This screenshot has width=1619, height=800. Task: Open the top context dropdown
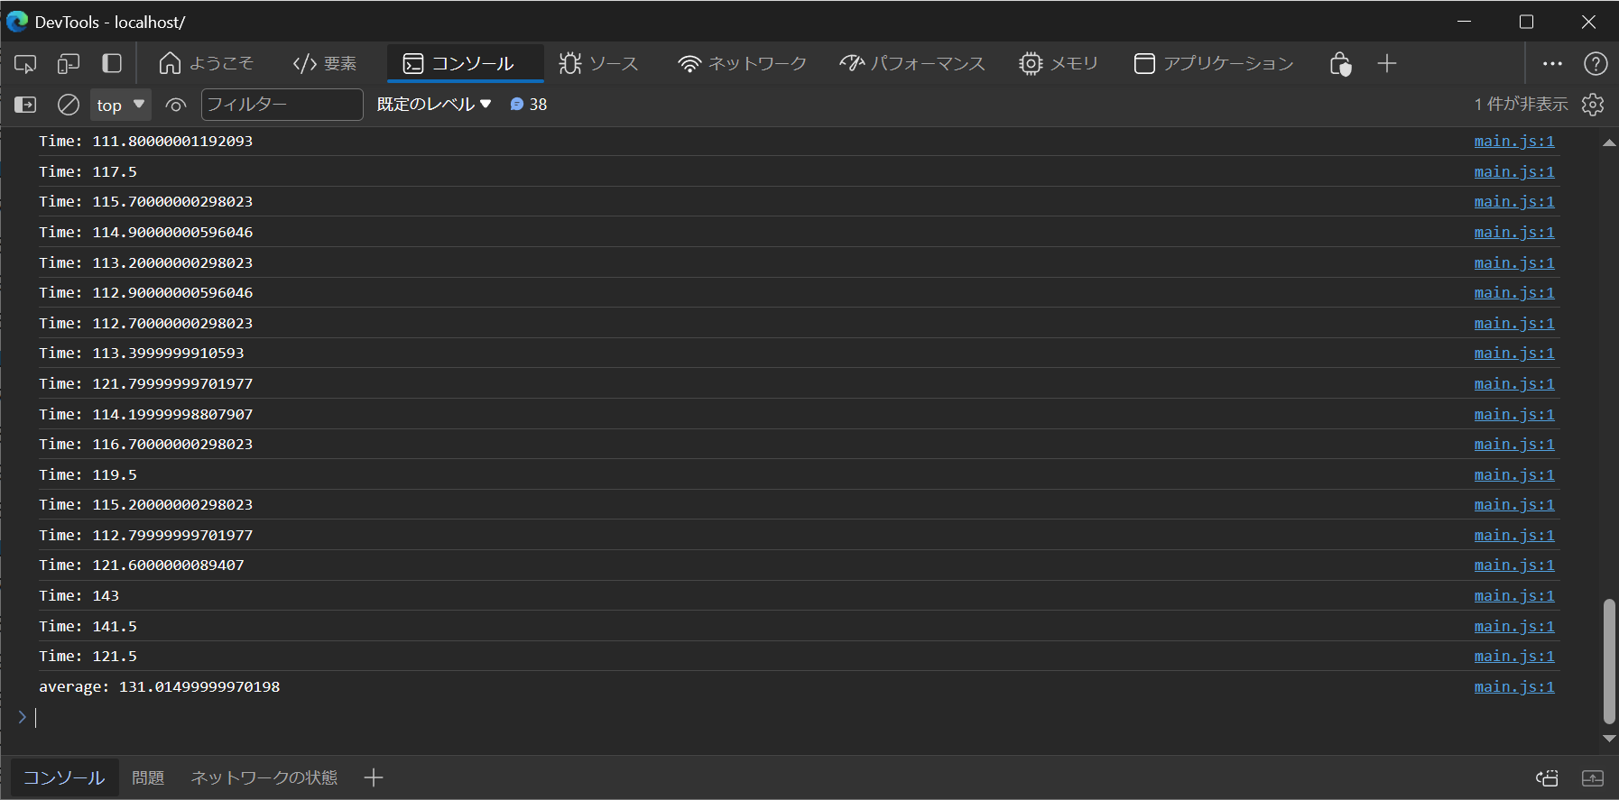[120, 105]
